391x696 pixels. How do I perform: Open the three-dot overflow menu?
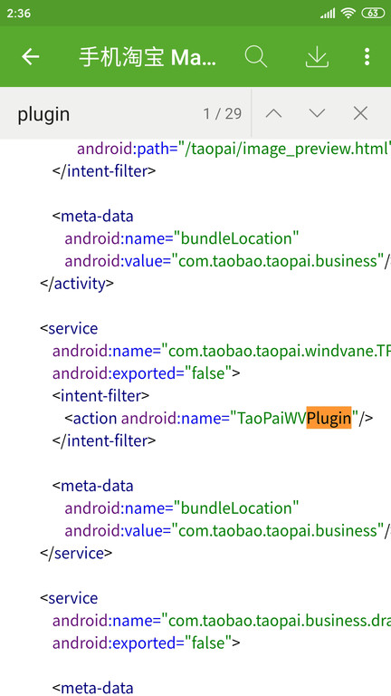coord(367,57)
